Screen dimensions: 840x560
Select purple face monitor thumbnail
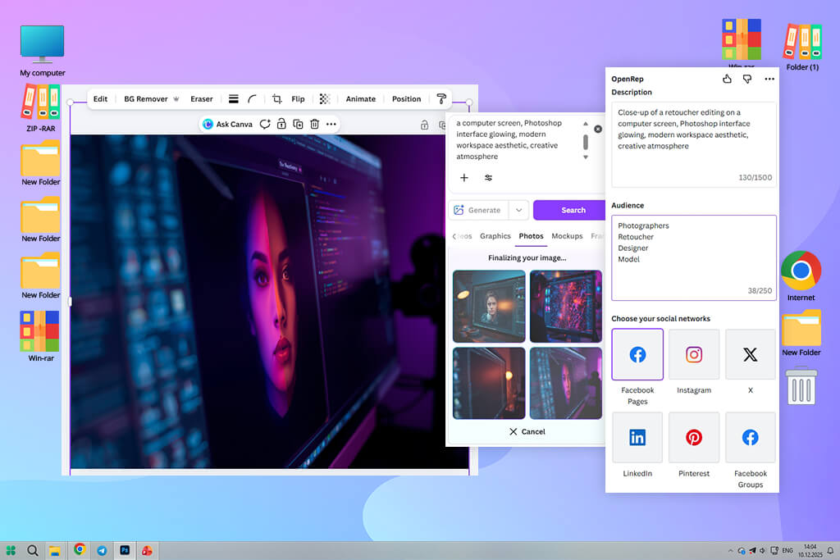coord(566,384)
